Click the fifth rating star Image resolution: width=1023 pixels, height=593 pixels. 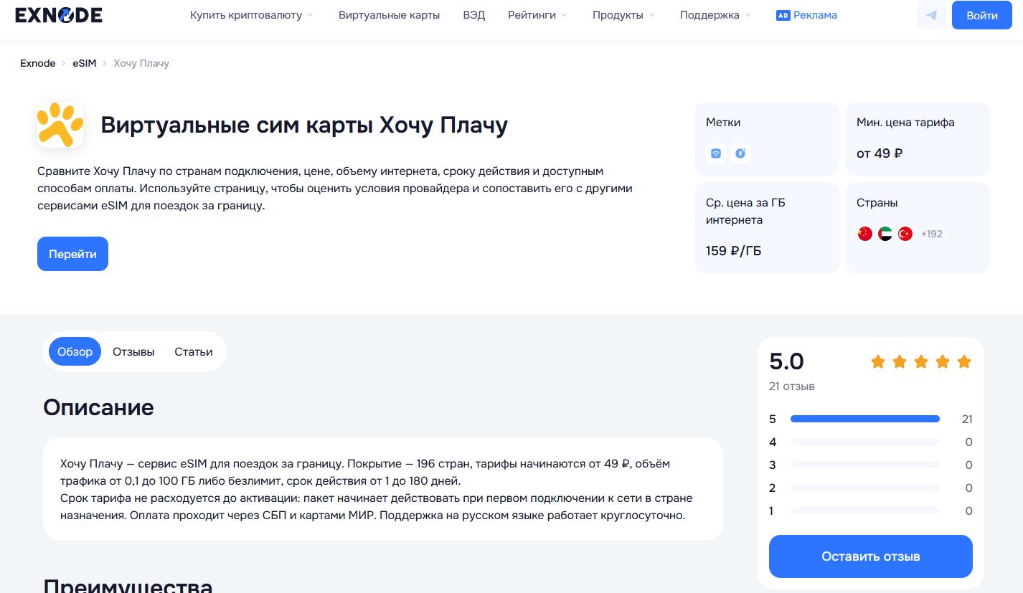pyautogui.click(x=964, y=361)
